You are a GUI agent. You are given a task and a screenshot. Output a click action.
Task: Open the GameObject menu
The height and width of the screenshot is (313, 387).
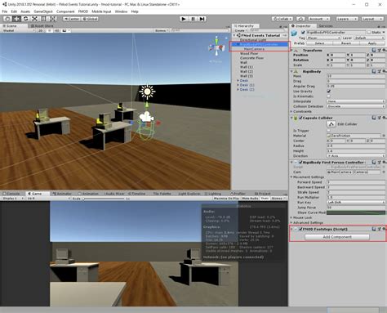(x=43, y=11)
